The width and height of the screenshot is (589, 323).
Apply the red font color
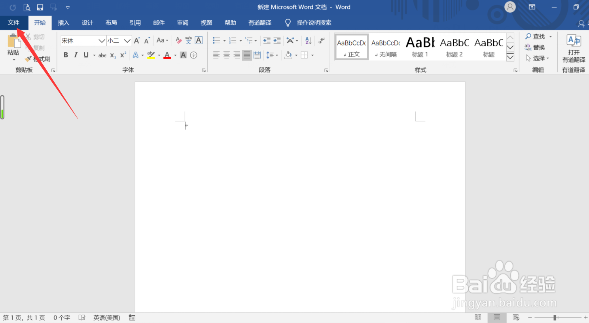[167, 55]
